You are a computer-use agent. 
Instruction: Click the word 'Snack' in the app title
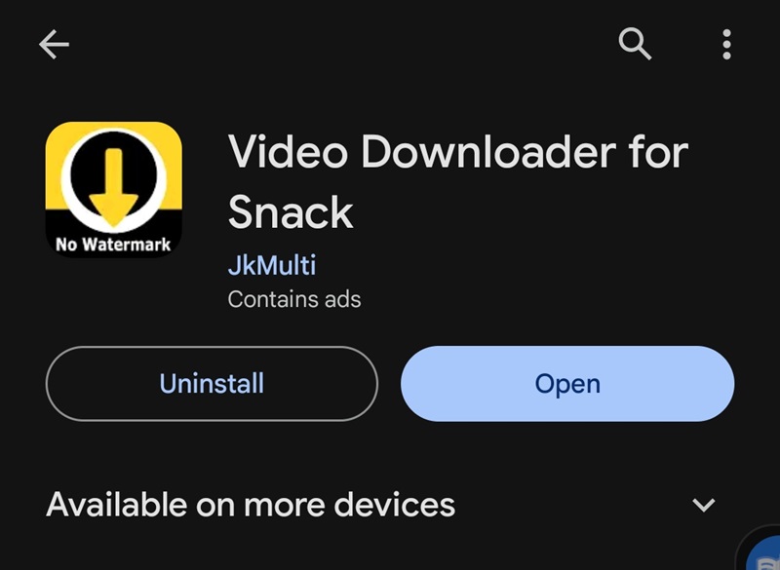pyautogui.click(x=291, y=212)
